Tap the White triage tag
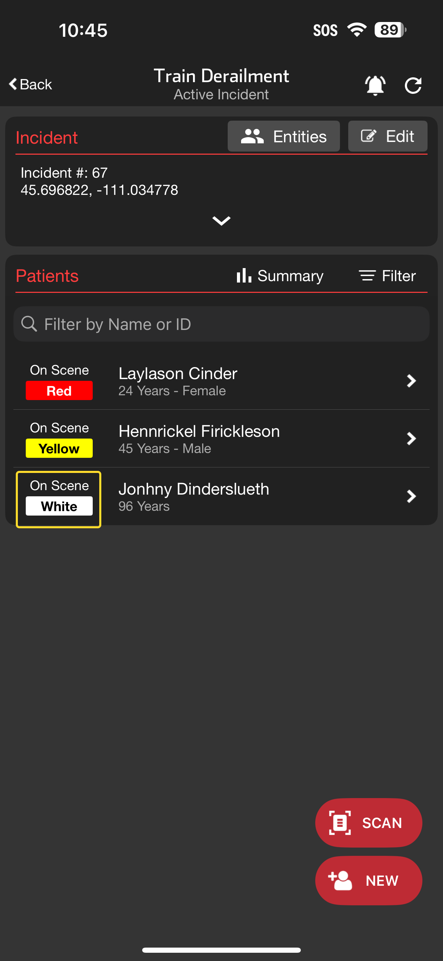Viewport: 443px width, 961px height. pos(59,506)
